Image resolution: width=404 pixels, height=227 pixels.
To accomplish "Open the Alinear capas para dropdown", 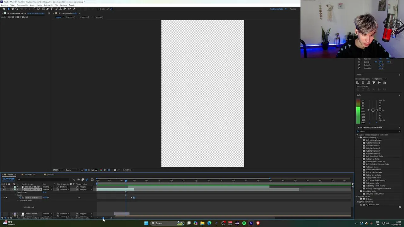I will (x=379, y=79).
